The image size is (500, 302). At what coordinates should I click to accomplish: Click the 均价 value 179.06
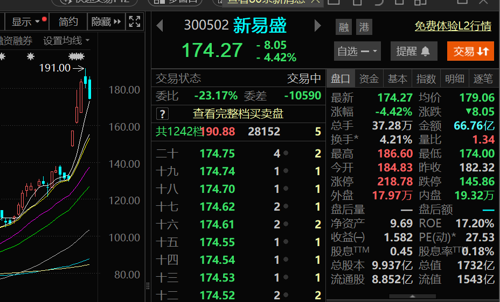tap(477, 98)
